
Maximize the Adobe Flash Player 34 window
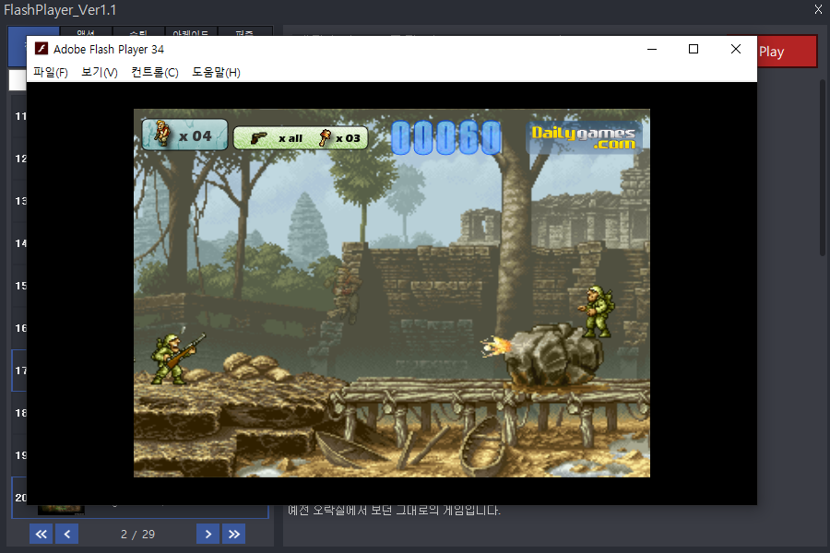click(694, 49)
